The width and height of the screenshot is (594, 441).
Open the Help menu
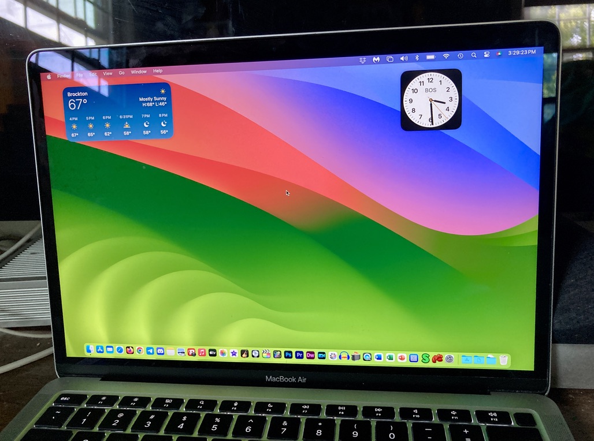click(158, 71)
